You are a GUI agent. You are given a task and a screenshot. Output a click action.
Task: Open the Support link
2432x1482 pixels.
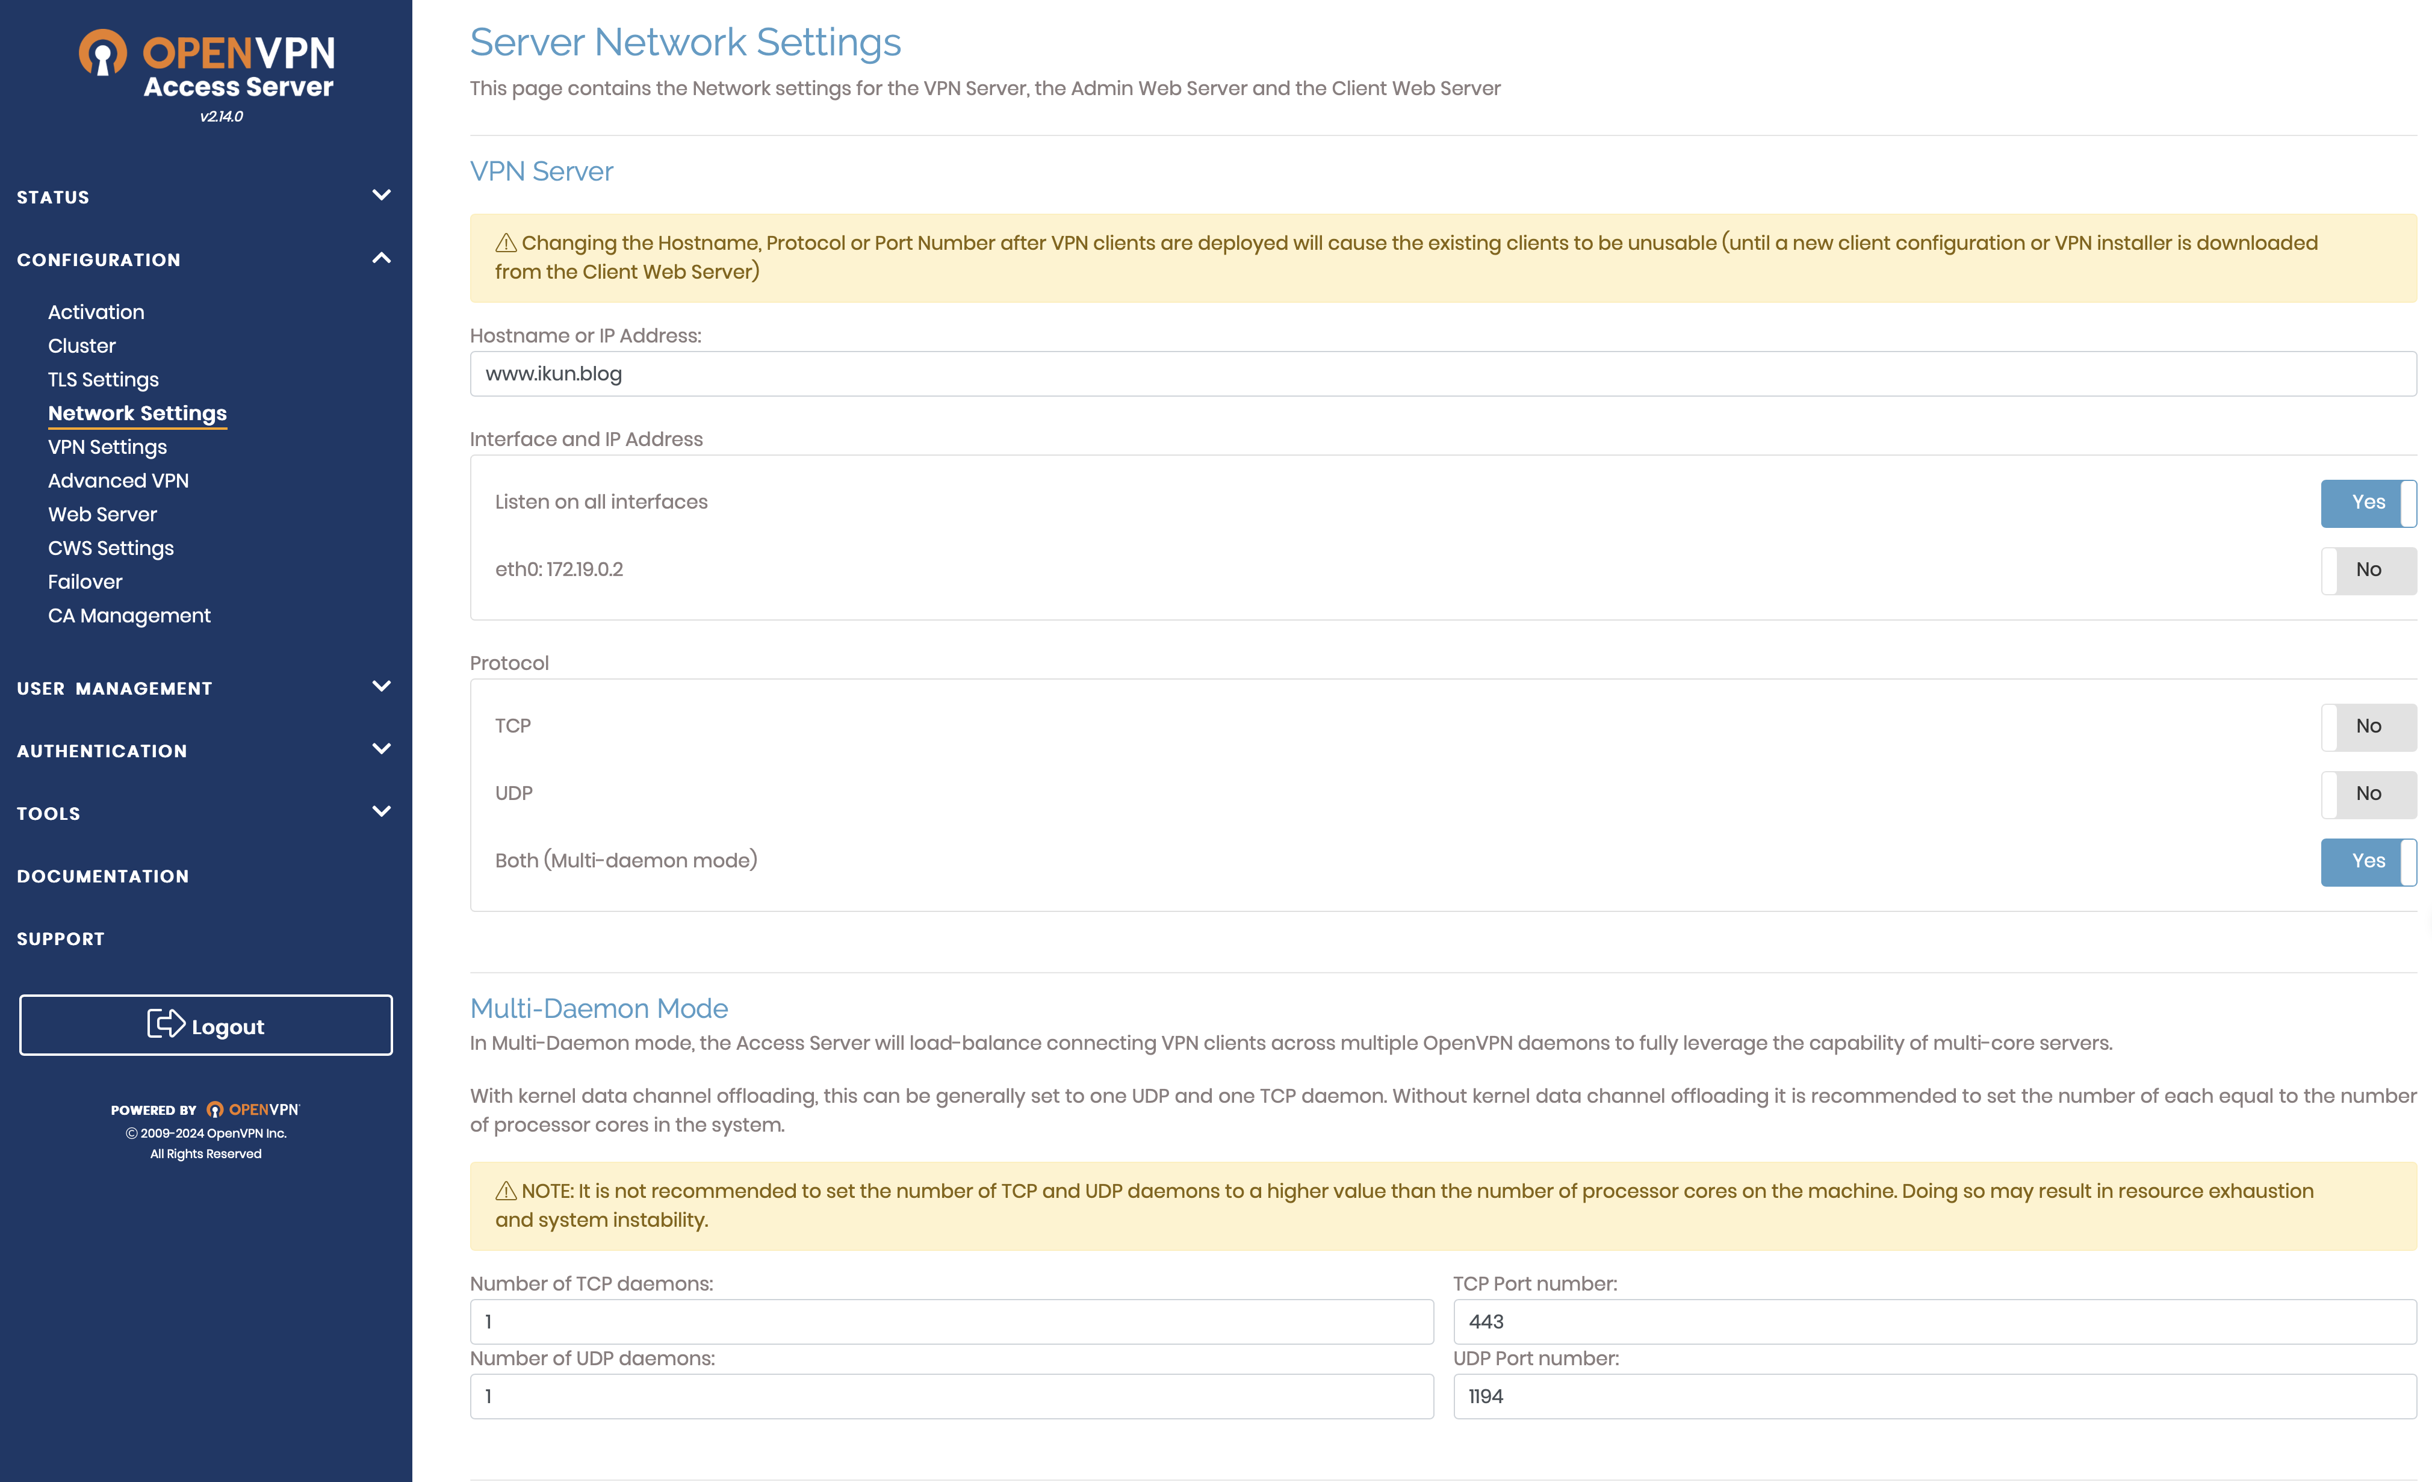[60, 939]
